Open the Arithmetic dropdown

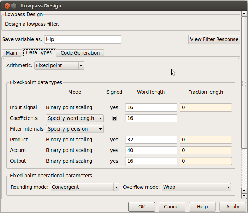tap(59, 65)
